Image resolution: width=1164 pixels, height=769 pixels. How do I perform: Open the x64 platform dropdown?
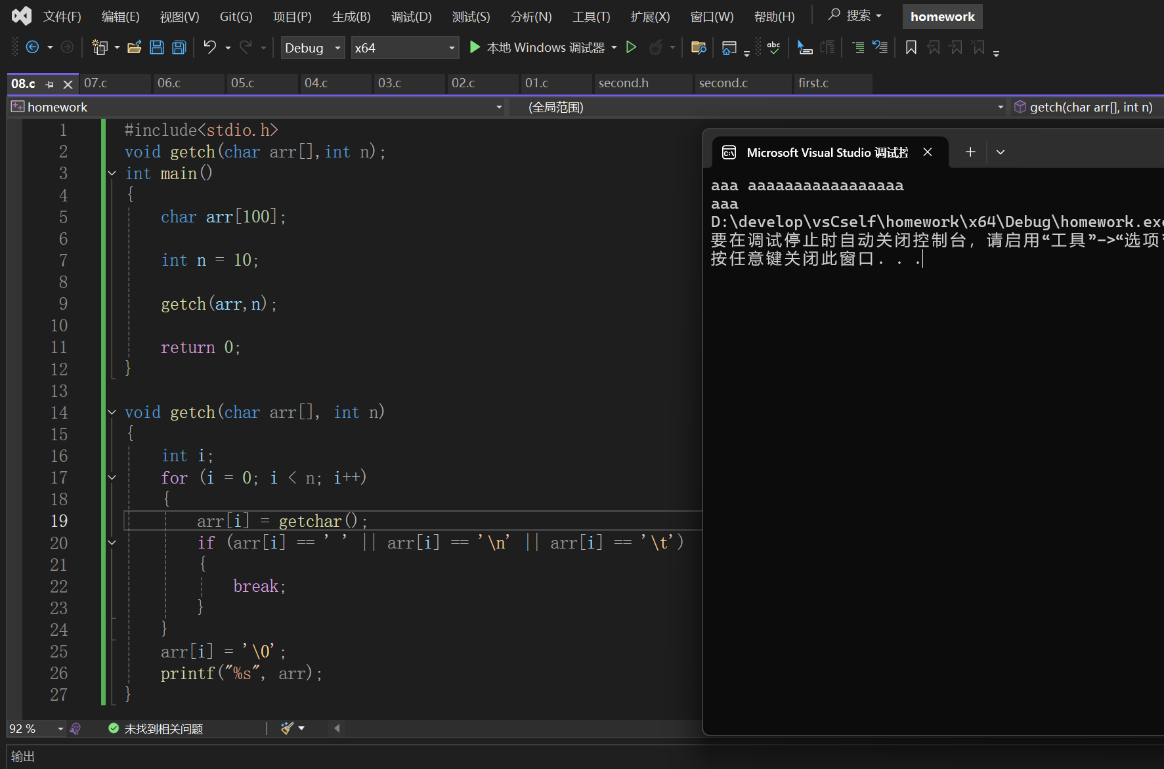tap(452, 48)
